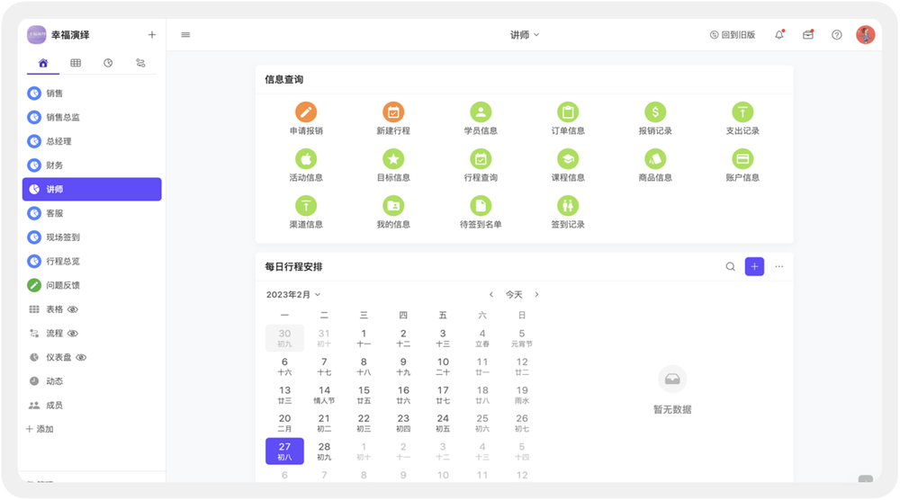Select date 14 情人节 on calendar
Screen dimensions: 900x500
pyautogui.click(x=324, y=395)
